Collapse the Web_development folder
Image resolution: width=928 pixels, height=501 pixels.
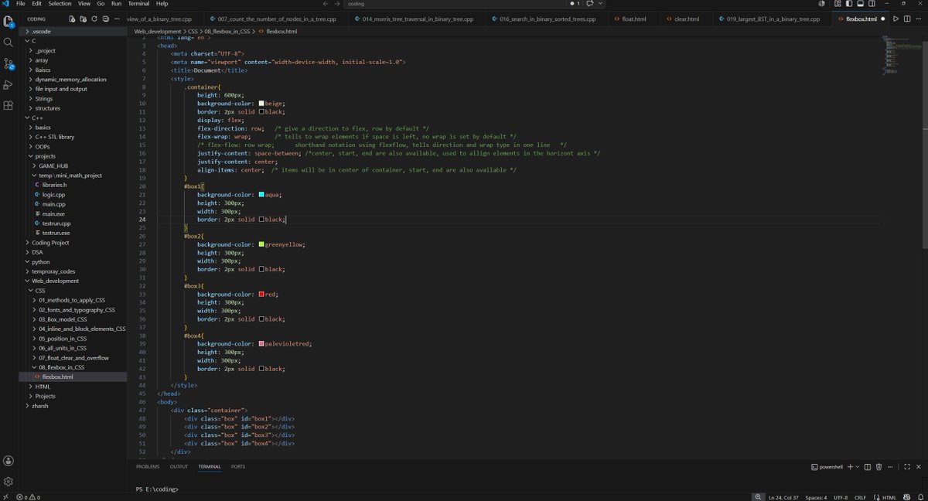pos(73,281)
